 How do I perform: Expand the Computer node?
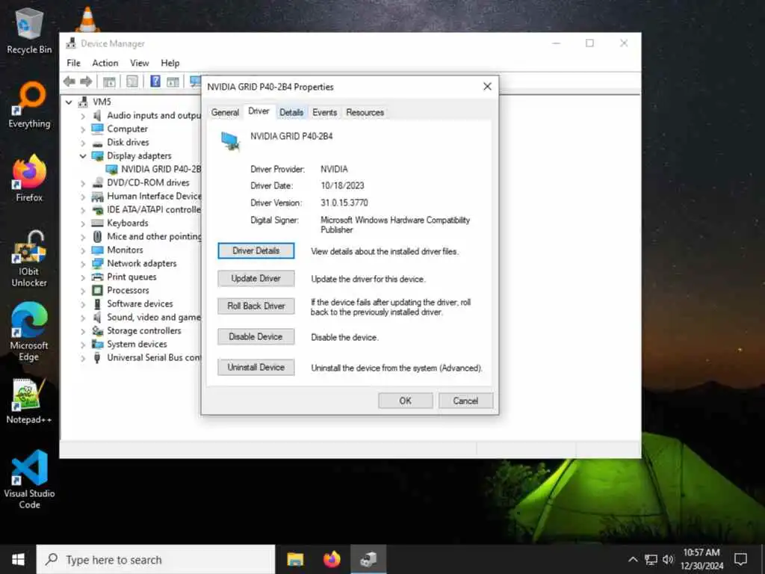(83, 129)
